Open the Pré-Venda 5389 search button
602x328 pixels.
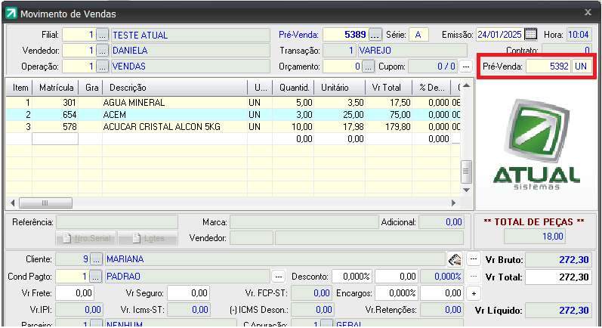pos(375,35)
